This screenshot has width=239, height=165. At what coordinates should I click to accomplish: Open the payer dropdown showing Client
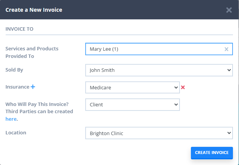coord(132,104)
